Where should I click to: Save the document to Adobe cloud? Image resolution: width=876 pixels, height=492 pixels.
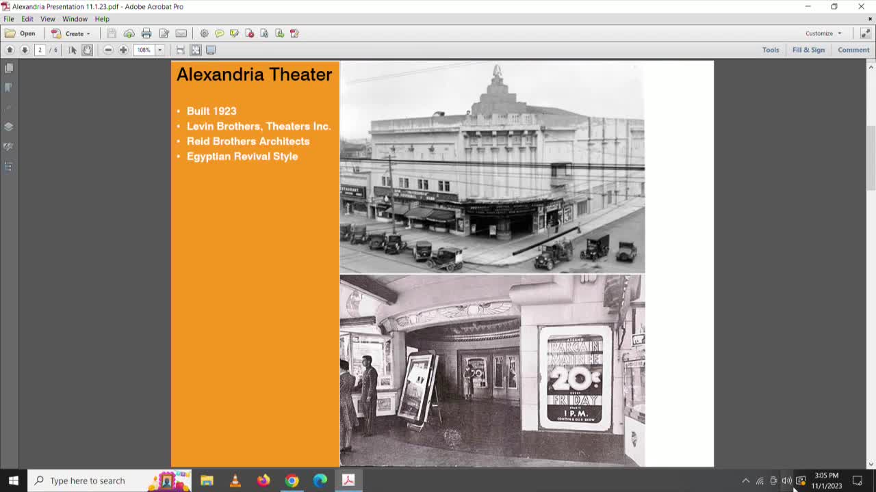point(129,33)
